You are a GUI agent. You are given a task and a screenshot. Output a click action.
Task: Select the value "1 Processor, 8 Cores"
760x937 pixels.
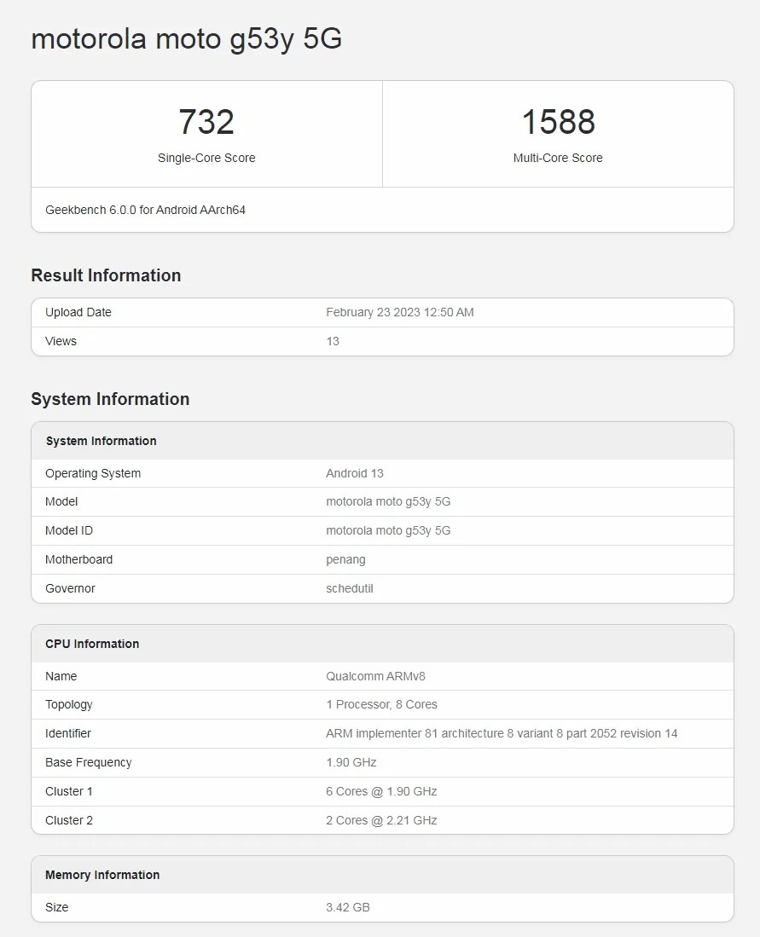pos(381,704)
